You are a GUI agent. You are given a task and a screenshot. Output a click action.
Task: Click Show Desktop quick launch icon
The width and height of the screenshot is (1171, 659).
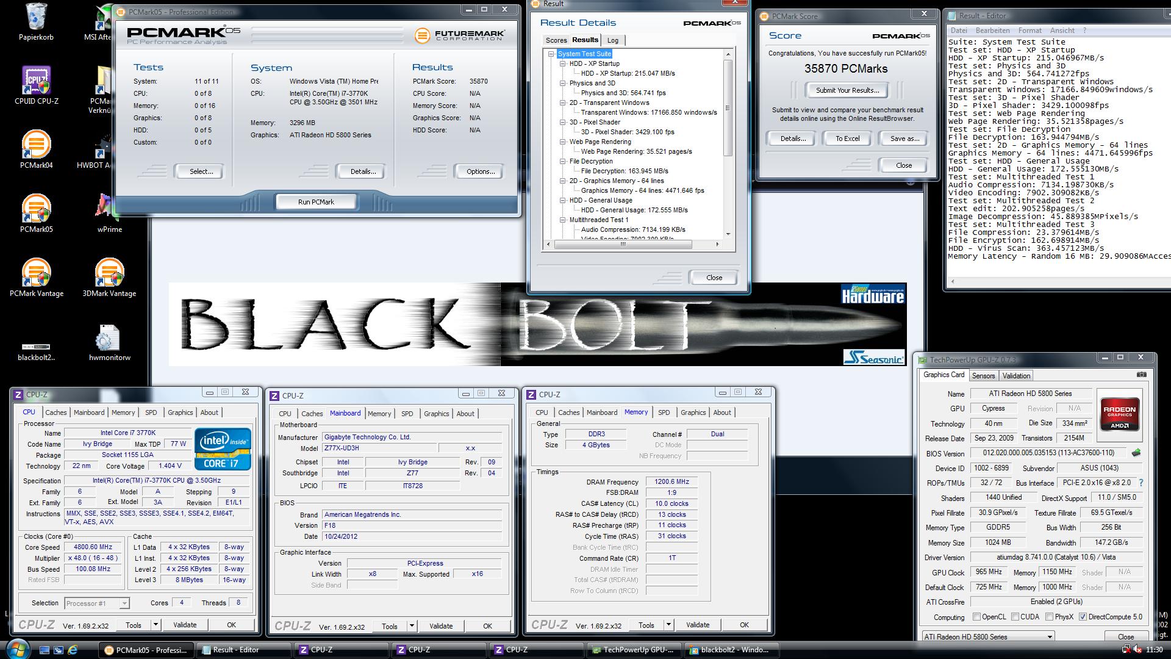(45, 650)
